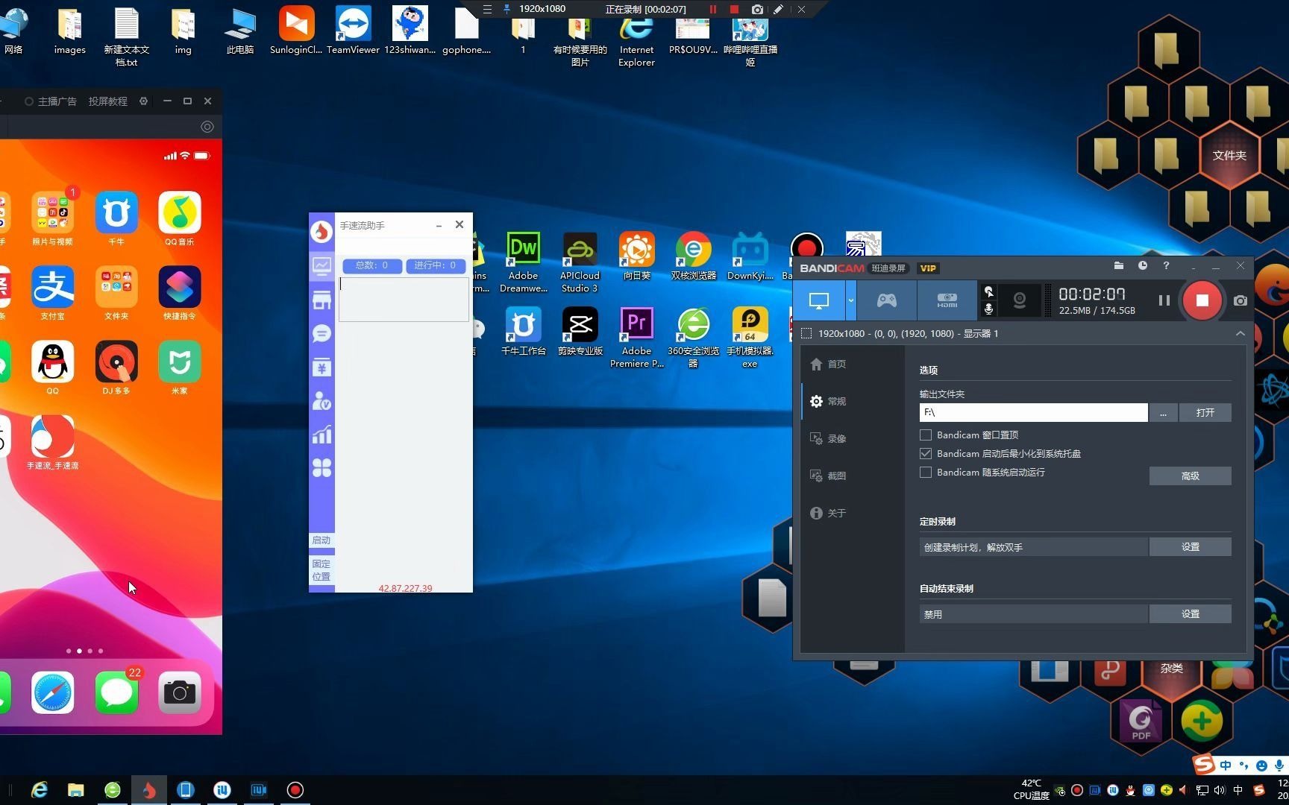Open Alipay app on mirrored phone
The image size is (1289, 805).
pyautogui.click(x=52, y=287)
